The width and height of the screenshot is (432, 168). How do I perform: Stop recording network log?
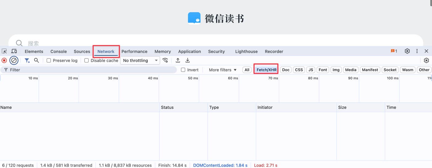point(4,60)
